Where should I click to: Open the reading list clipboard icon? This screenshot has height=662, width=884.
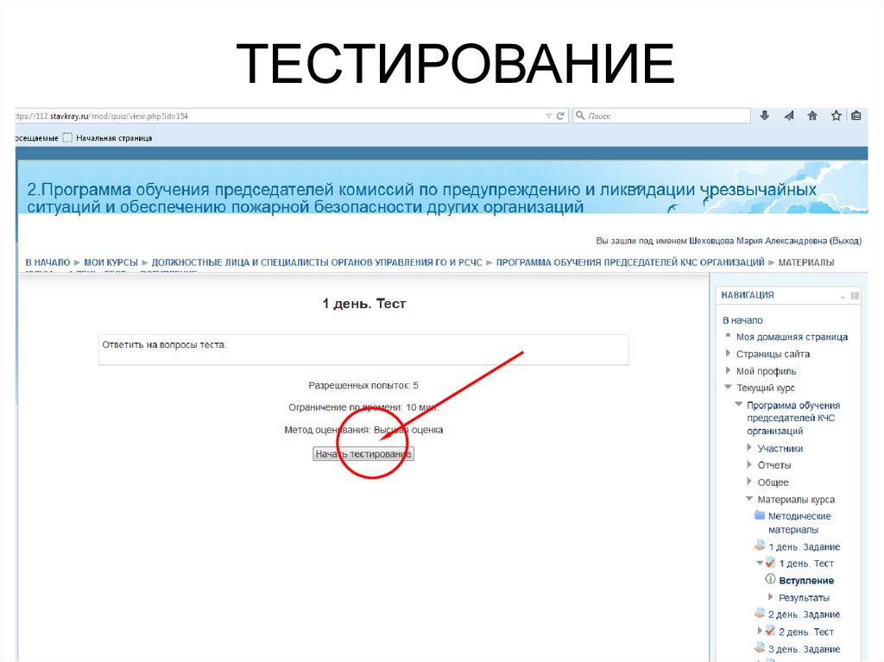[856, 115]
